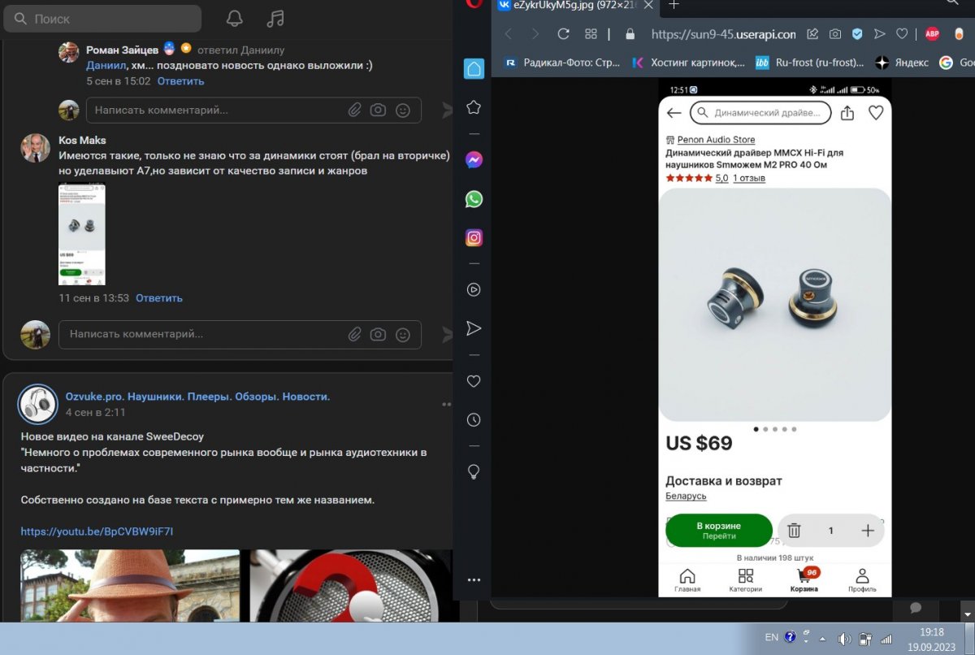Open the Opera player sidebar icon

[x=474, y=289]
